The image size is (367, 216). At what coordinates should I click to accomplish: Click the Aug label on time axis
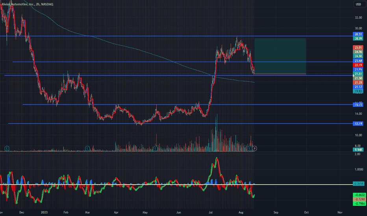(241, 212)
